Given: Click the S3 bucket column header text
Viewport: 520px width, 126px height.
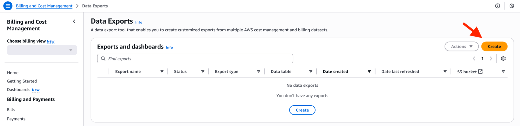Looking at the screenshot, I should click(x=467, y=72).
